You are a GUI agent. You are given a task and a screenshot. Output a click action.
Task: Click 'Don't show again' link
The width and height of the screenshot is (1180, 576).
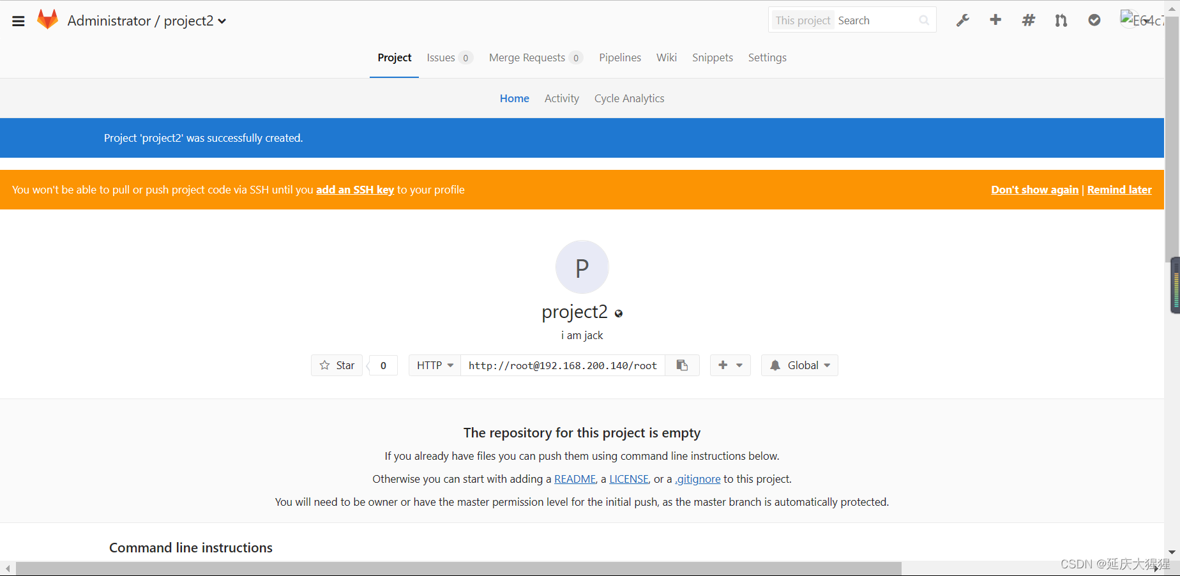tap(1034, 190)
